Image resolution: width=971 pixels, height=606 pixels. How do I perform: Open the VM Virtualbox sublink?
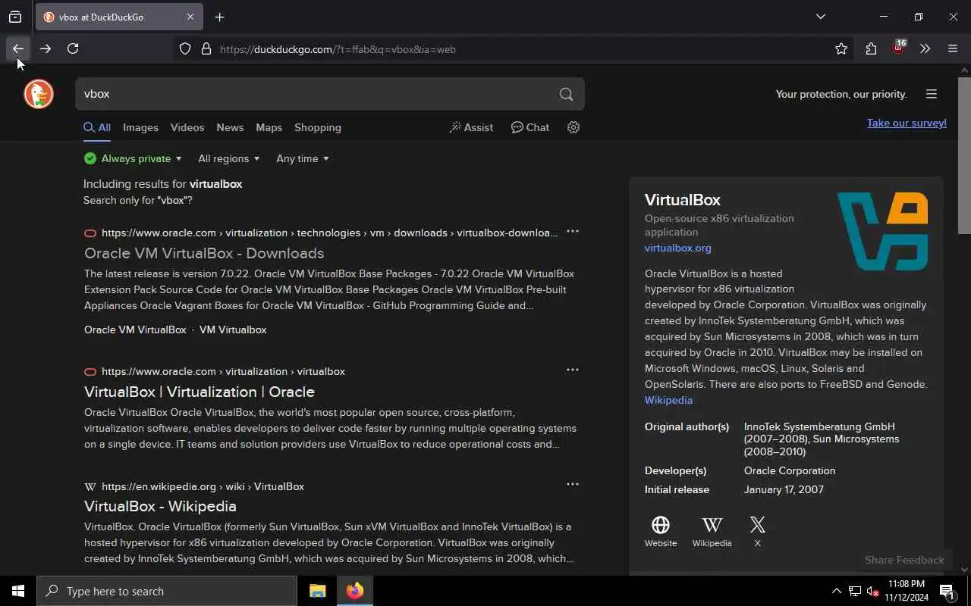point(233,330)
